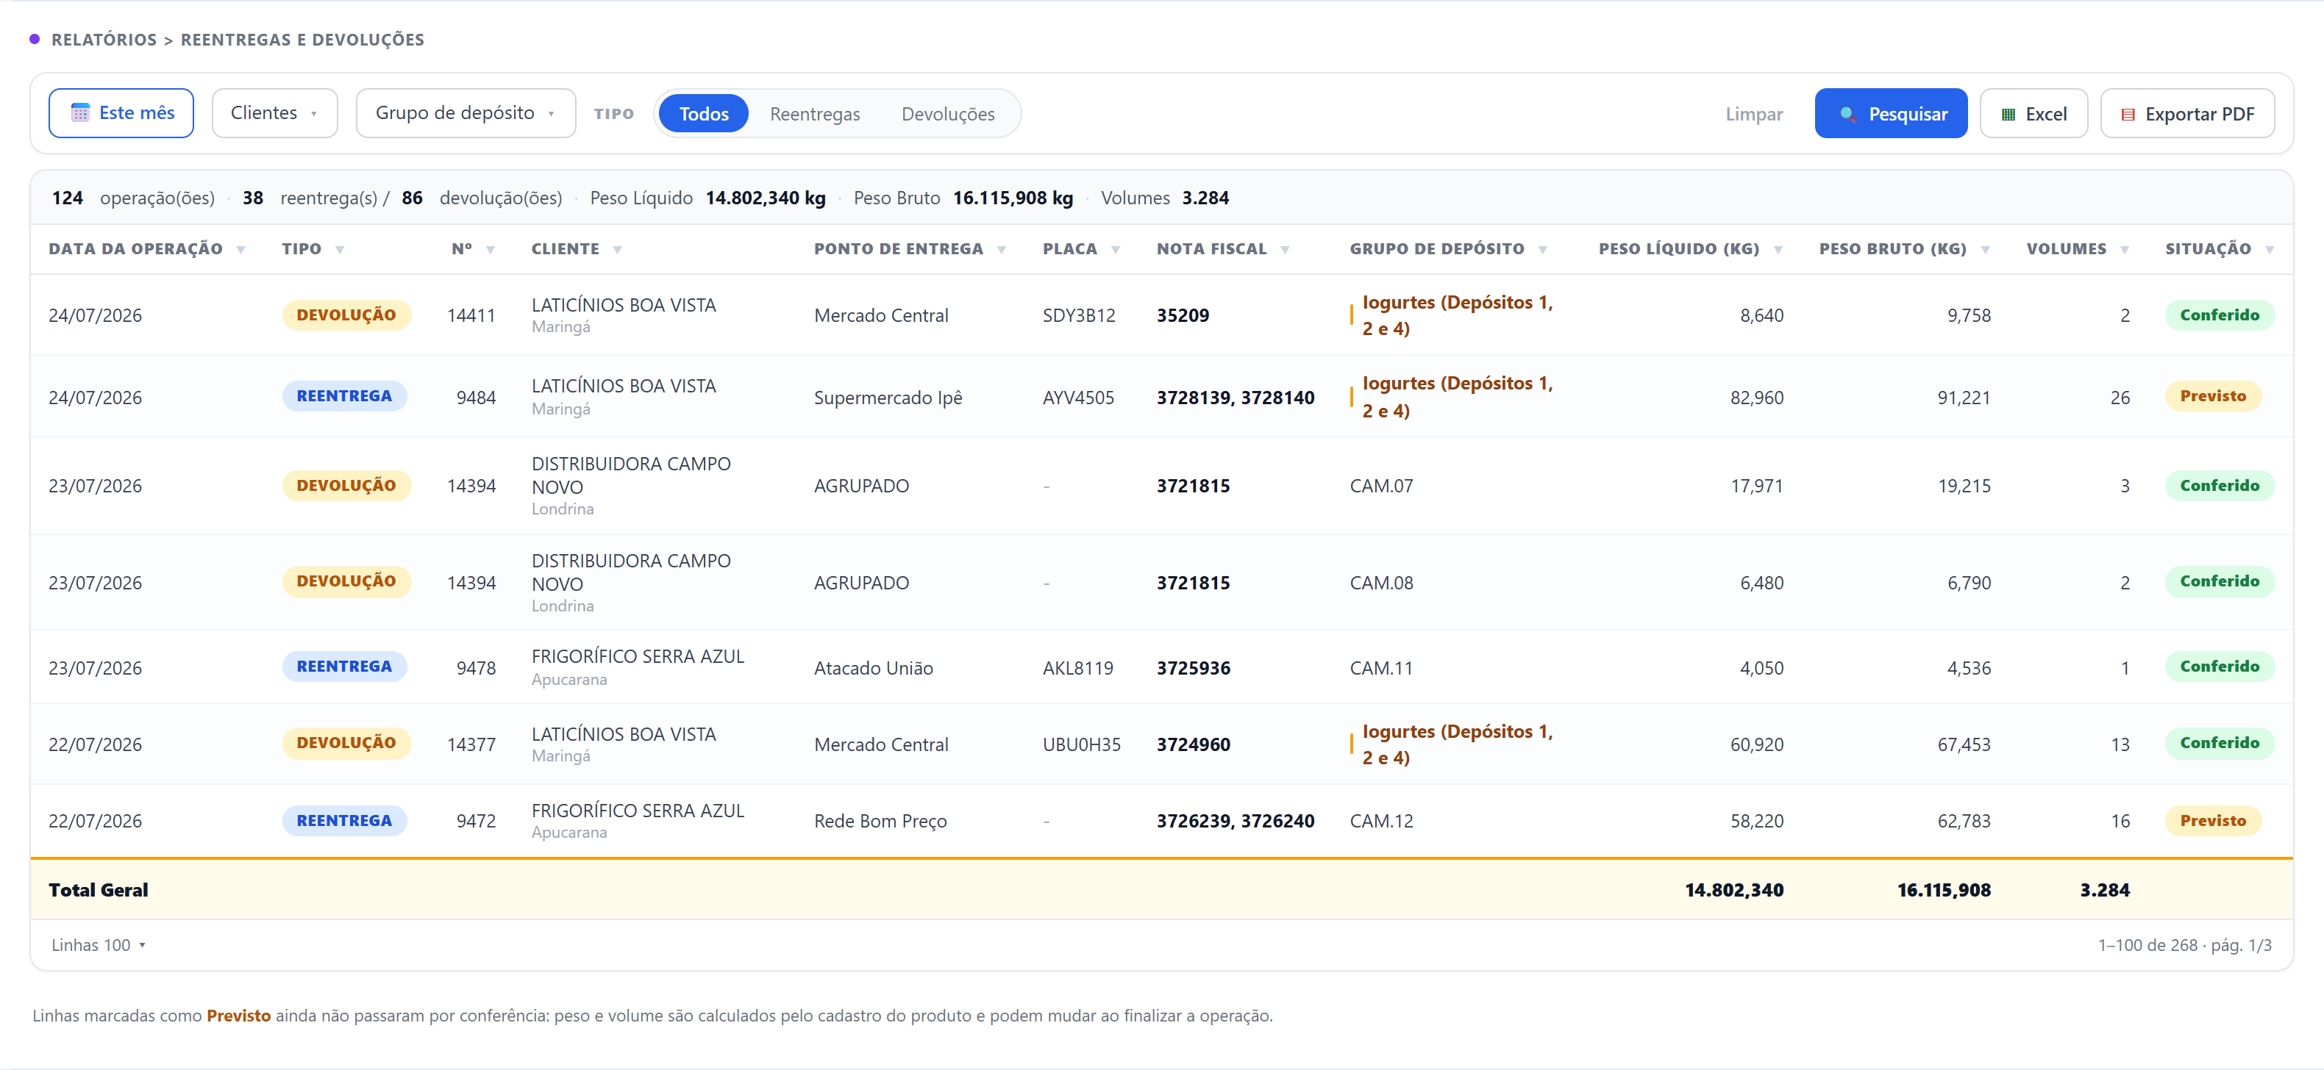
Task: Click nota fiscal 3726239, 3726240
Action: (1235, 821)
